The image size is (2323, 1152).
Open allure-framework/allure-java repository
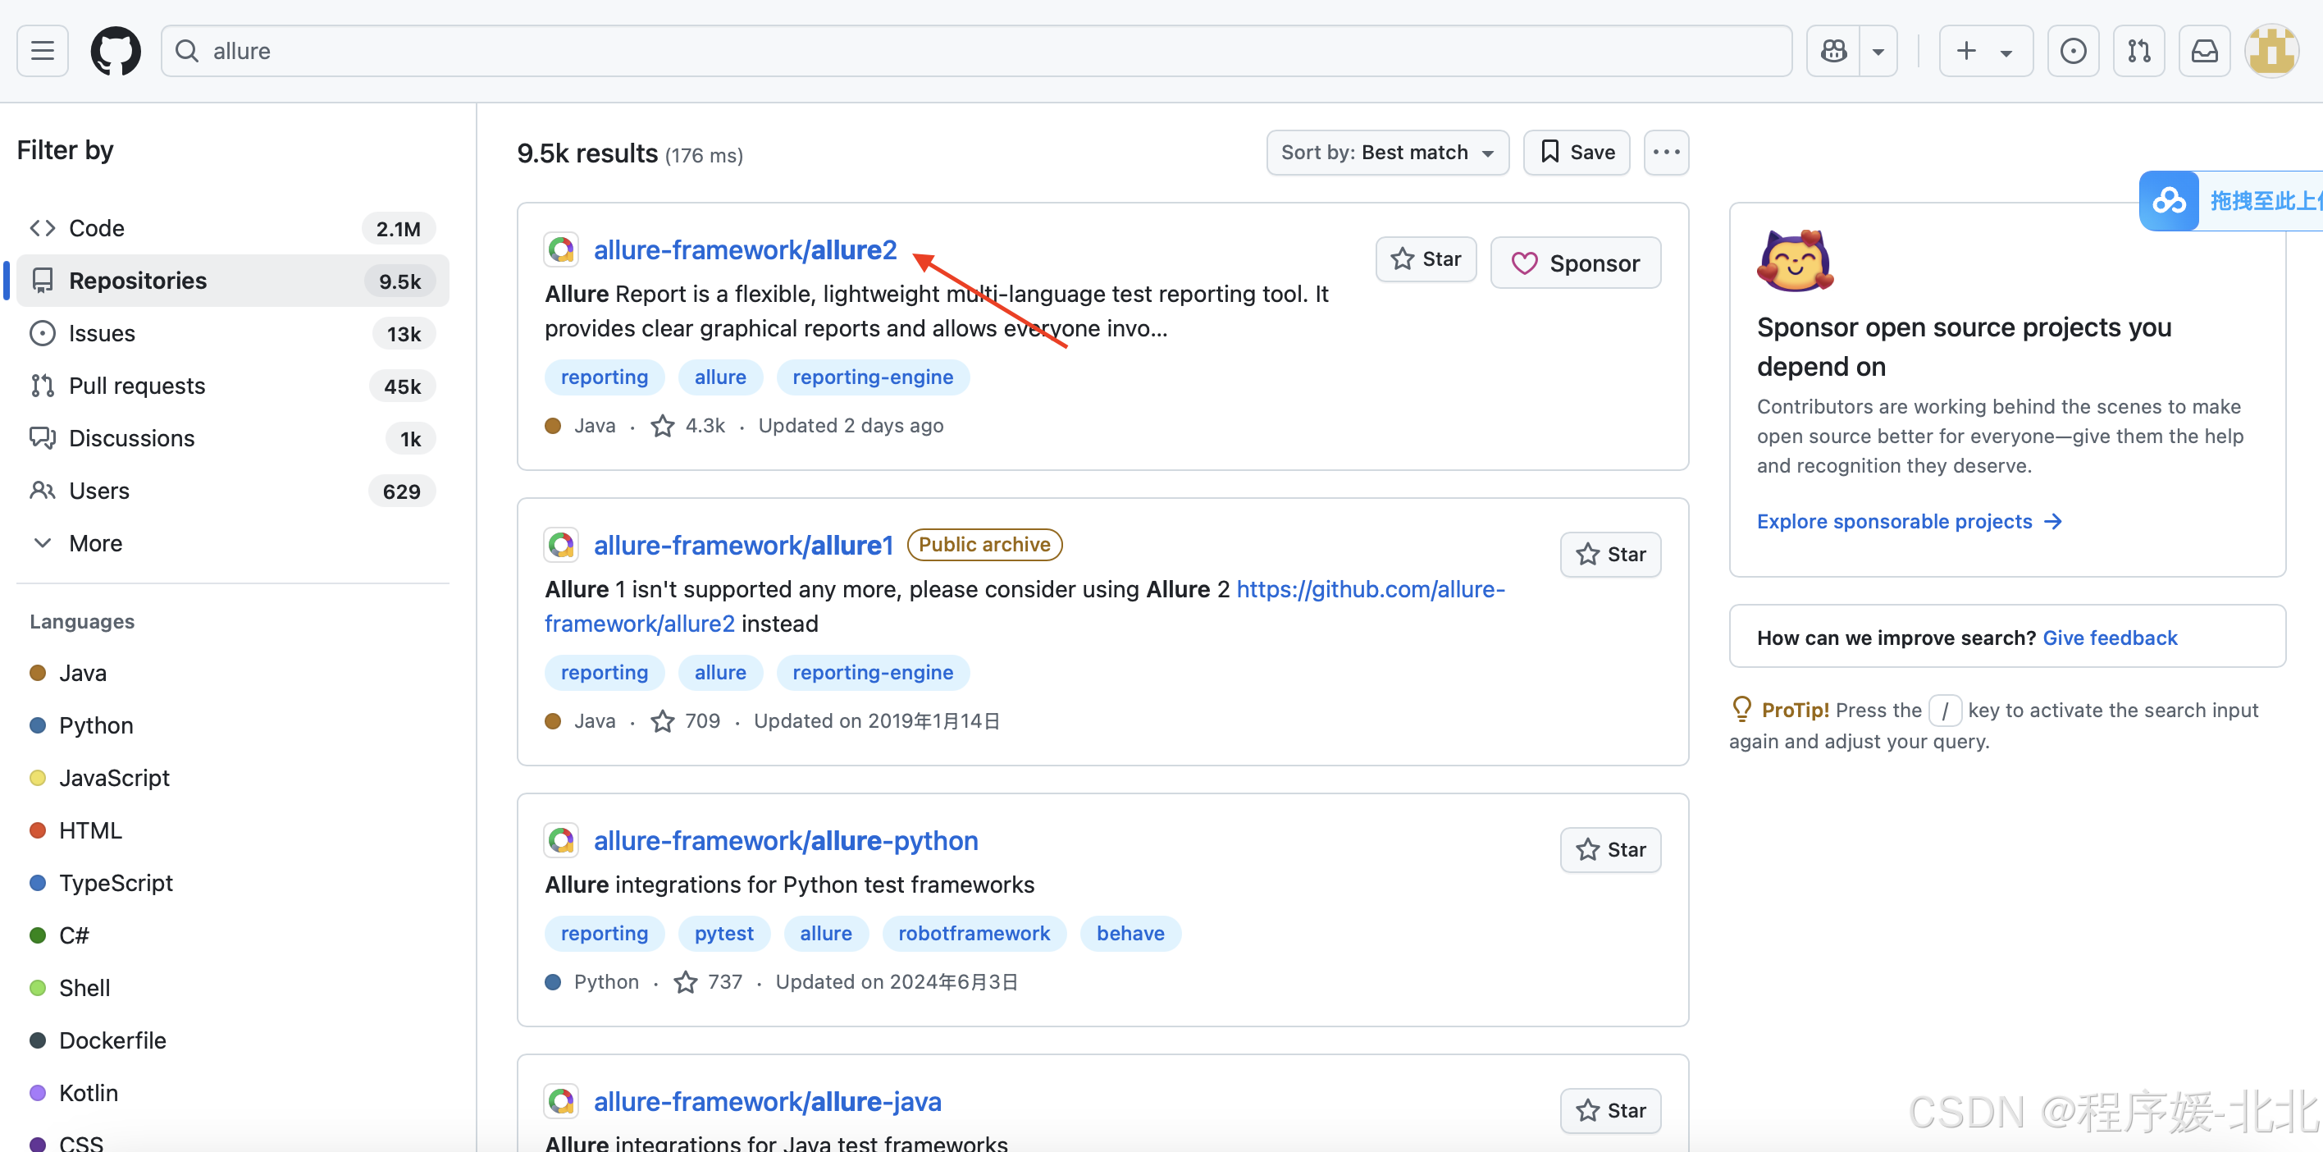pos(768,1101)
